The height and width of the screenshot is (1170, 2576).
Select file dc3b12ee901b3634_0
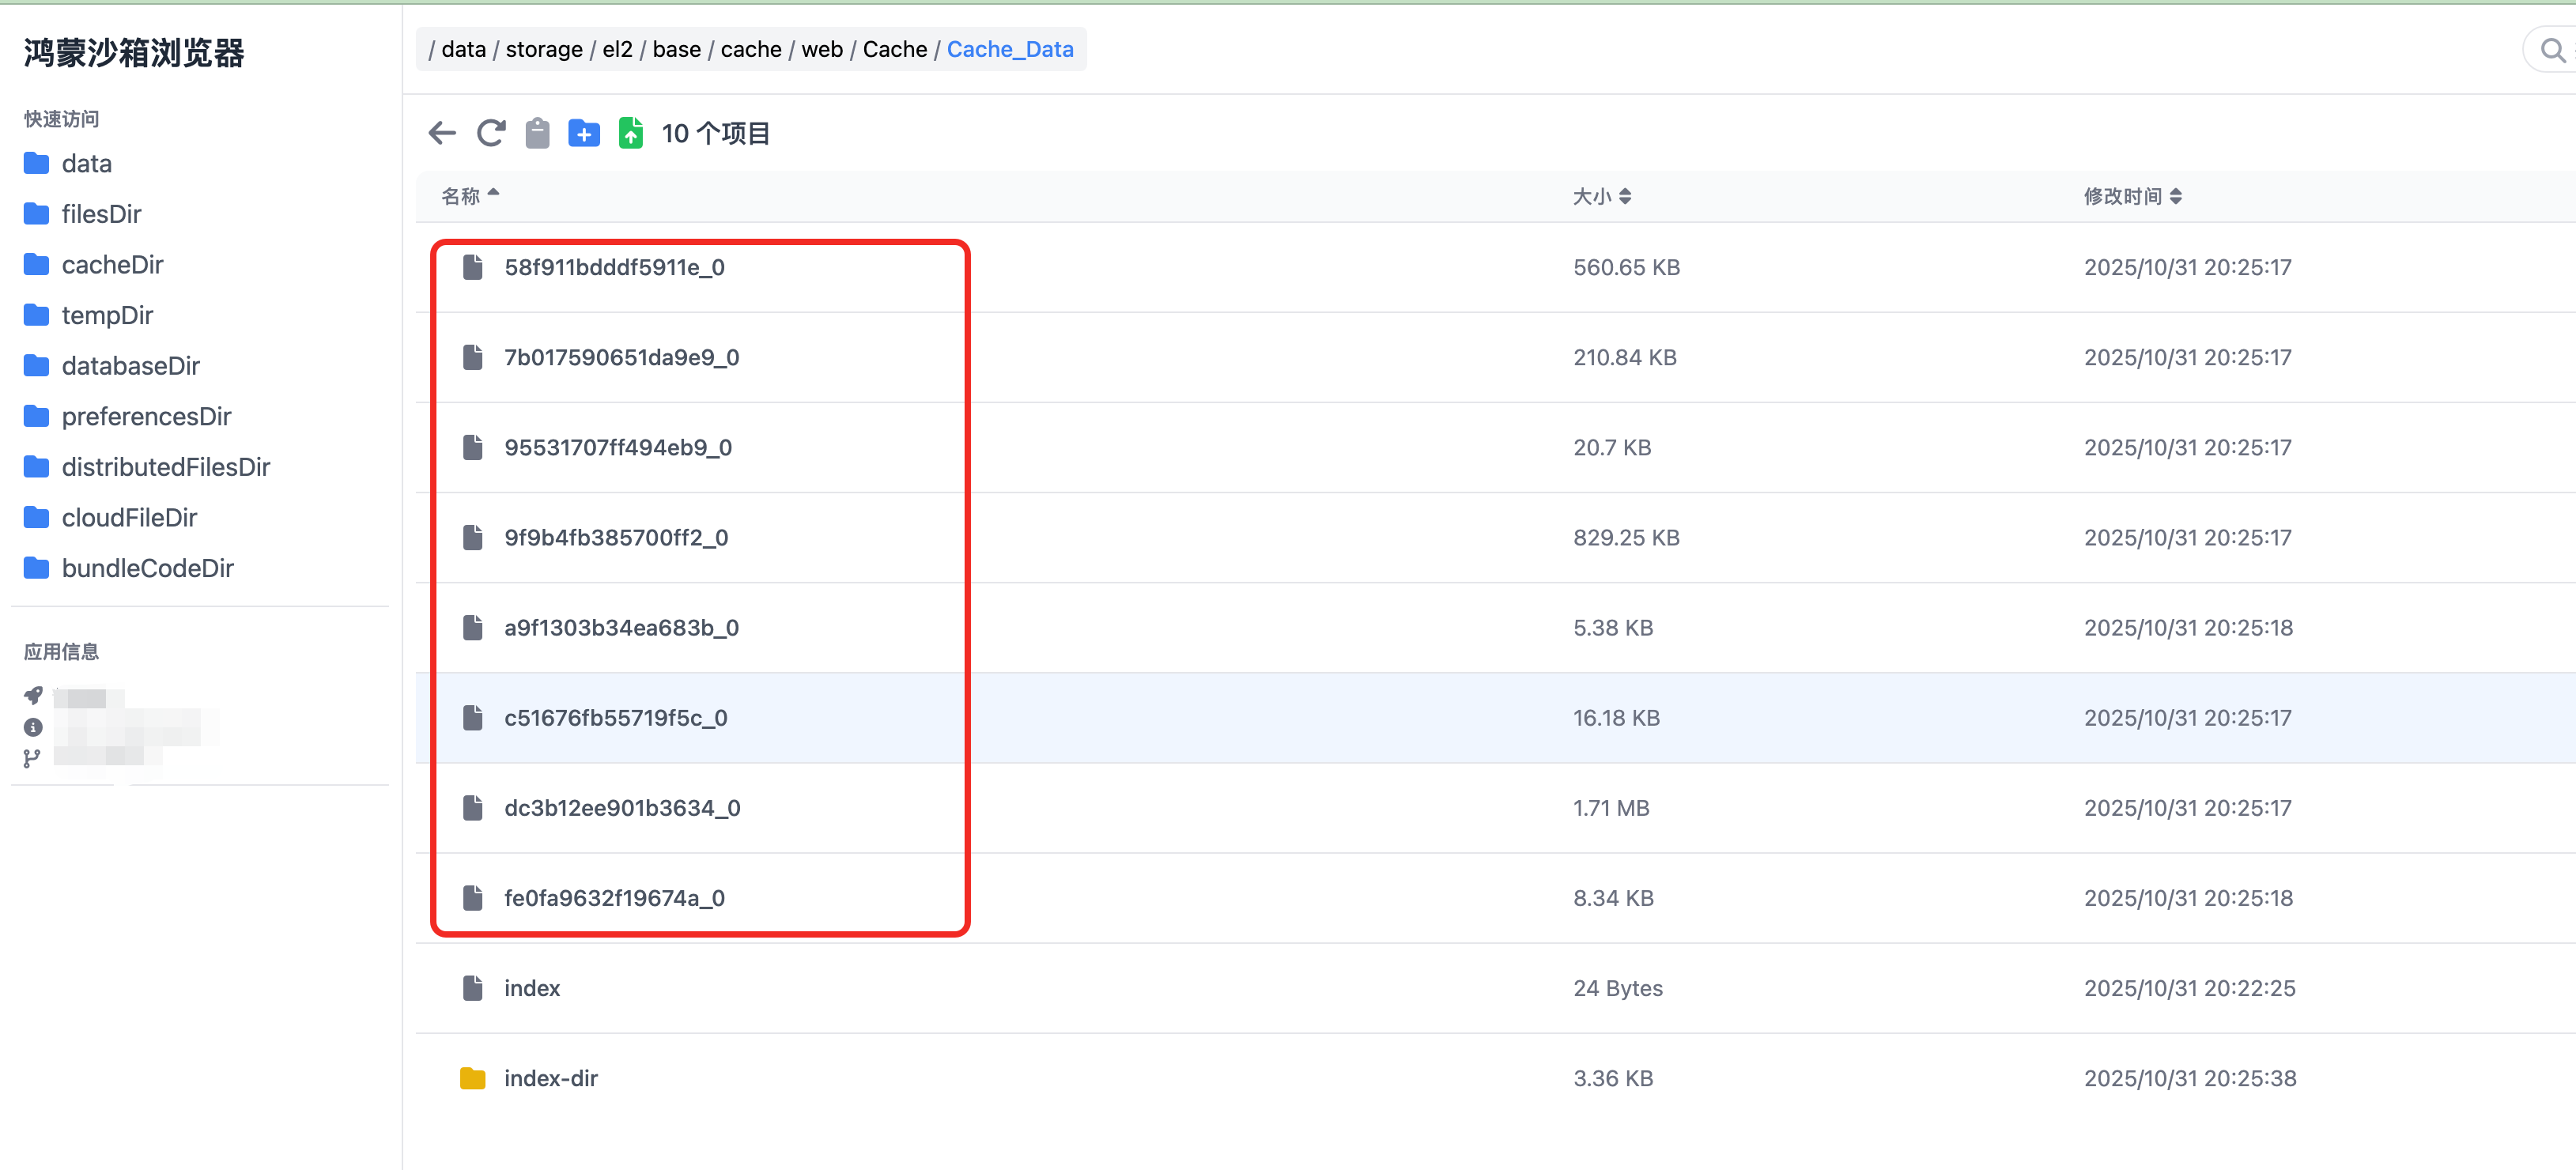[x=622, y=808]
